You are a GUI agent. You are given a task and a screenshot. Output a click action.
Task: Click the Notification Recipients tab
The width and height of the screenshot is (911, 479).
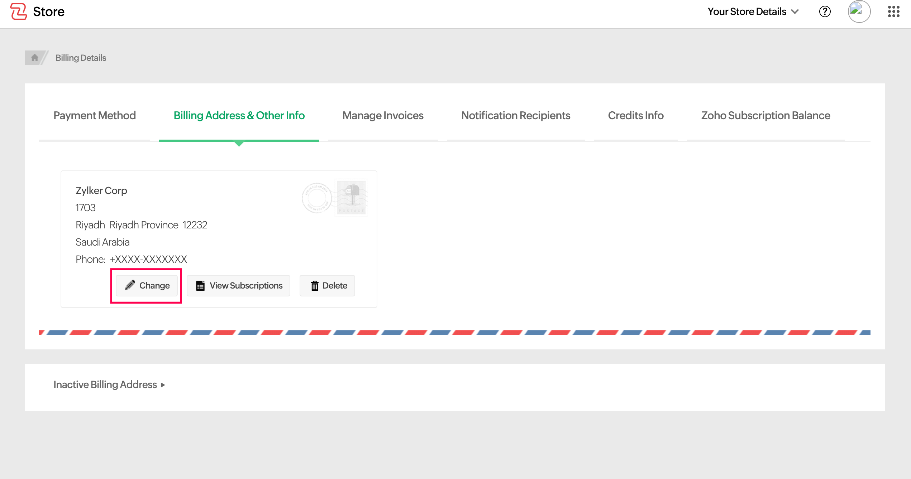pyautogui.click(x=516, y=115)
